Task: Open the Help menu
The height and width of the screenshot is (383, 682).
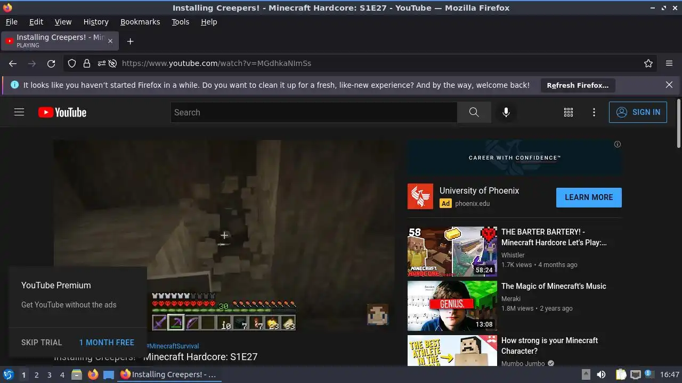Action: 209,22
